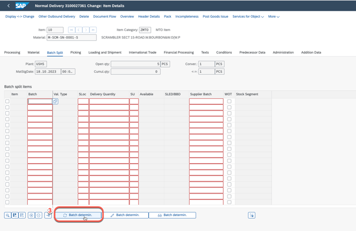Click the SAP back arrow
The width and height of the screenshot is (356, 231).
(9, 6)
